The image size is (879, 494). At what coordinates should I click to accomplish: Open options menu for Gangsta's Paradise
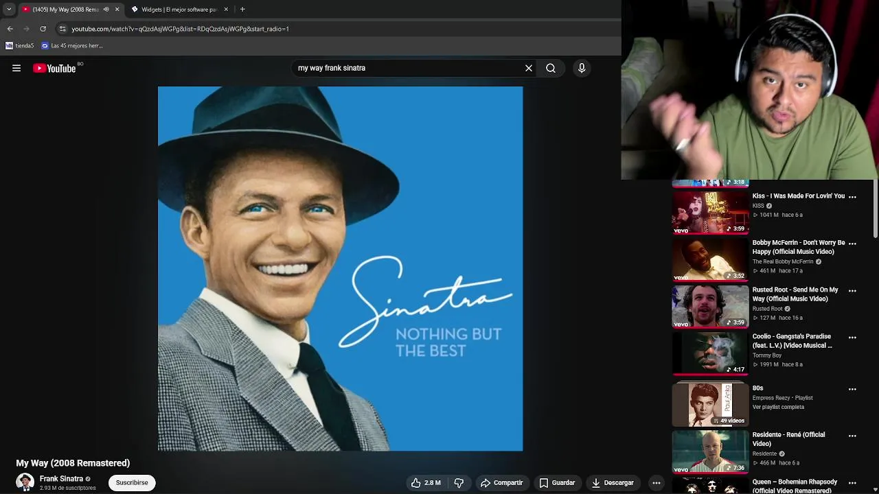(x=852, y=338)
